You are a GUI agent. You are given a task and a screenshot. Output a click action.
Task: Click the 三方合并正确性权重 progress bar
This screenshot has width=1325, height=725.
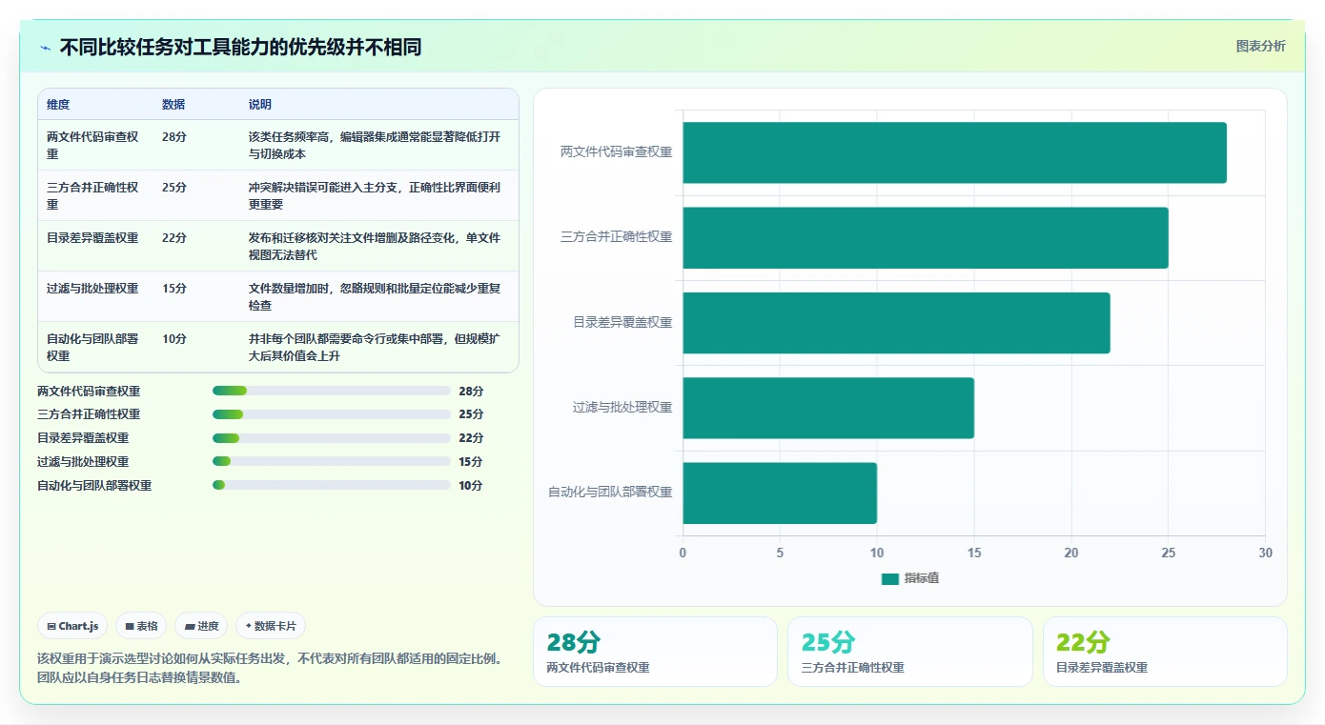[x=332, y=414]
